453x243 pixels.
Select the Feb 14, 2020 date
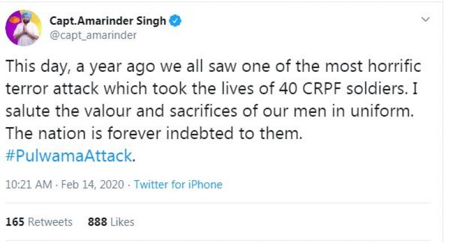87,185
